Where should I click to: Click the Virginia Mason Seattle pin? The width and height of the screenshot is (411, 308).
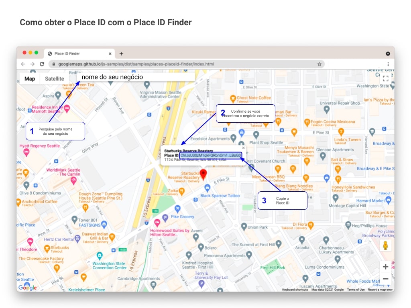(x=147, y=85)
